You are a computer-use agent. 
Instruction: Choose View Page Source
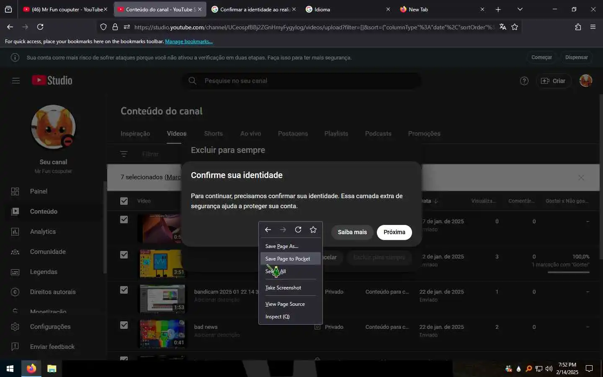[x=291, y=304]
